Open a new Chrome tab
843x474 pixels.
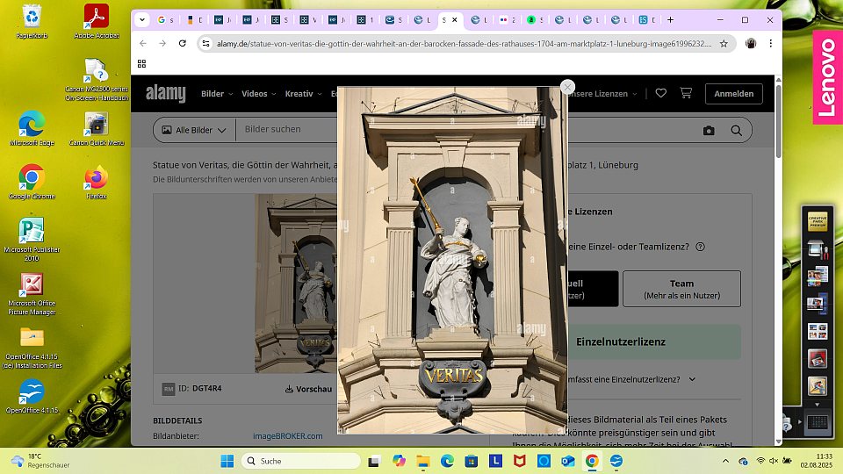670,20
